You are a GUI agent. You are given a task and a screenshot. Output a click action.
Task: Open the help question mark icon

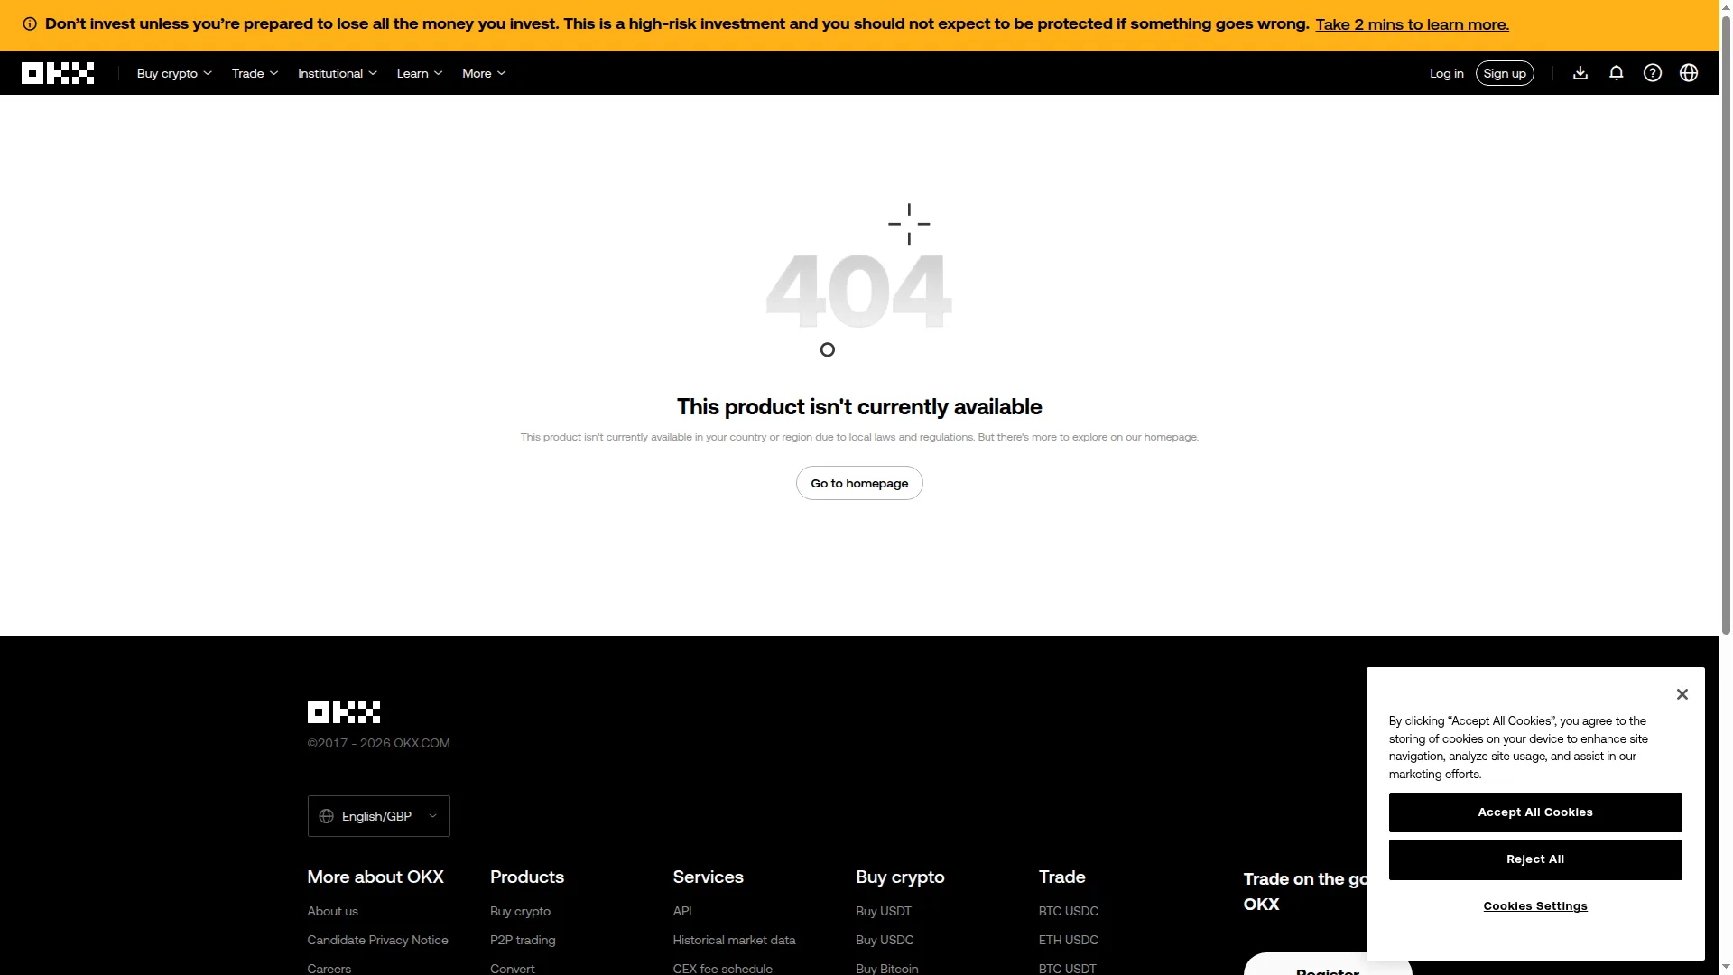1652,73
